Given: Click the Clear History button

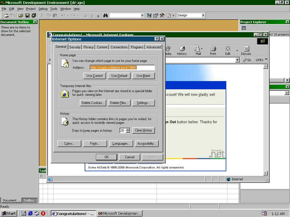Looking at the screenshot, I should coord(144,130).
